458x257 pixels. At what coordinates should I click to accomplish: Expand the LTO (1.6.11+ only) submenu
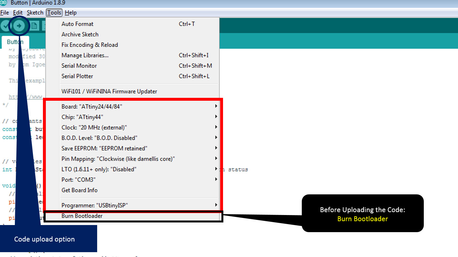pos(132,169)
